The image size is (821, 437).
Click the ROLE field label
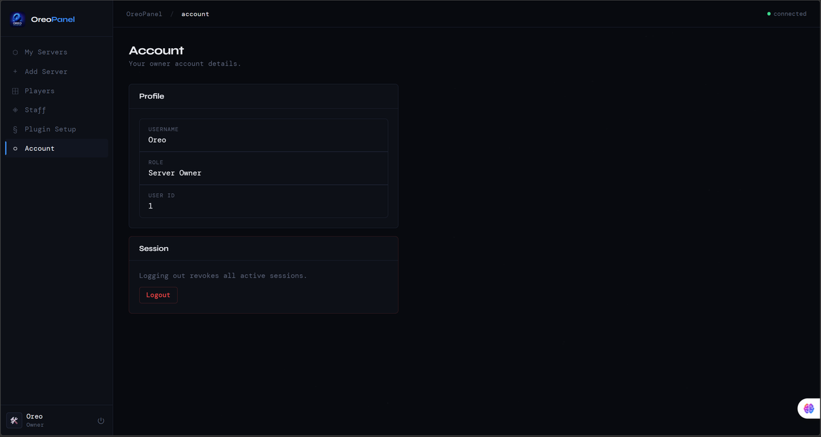(x=156, y=163)
